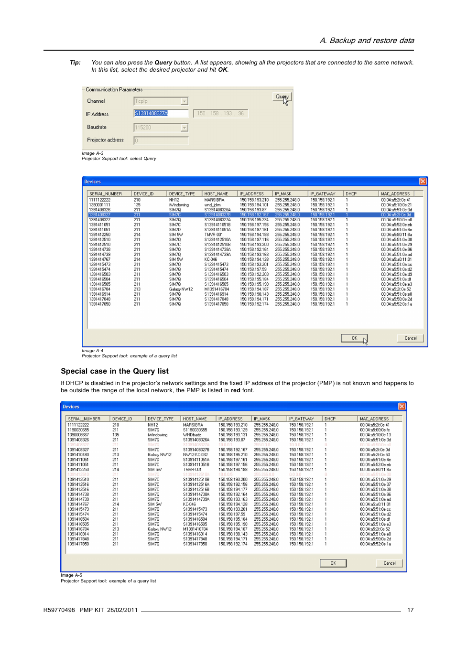Click SERIAL_NUMBER header in Image A-5 list
This screenshot has width=456, height=645.
88,419
